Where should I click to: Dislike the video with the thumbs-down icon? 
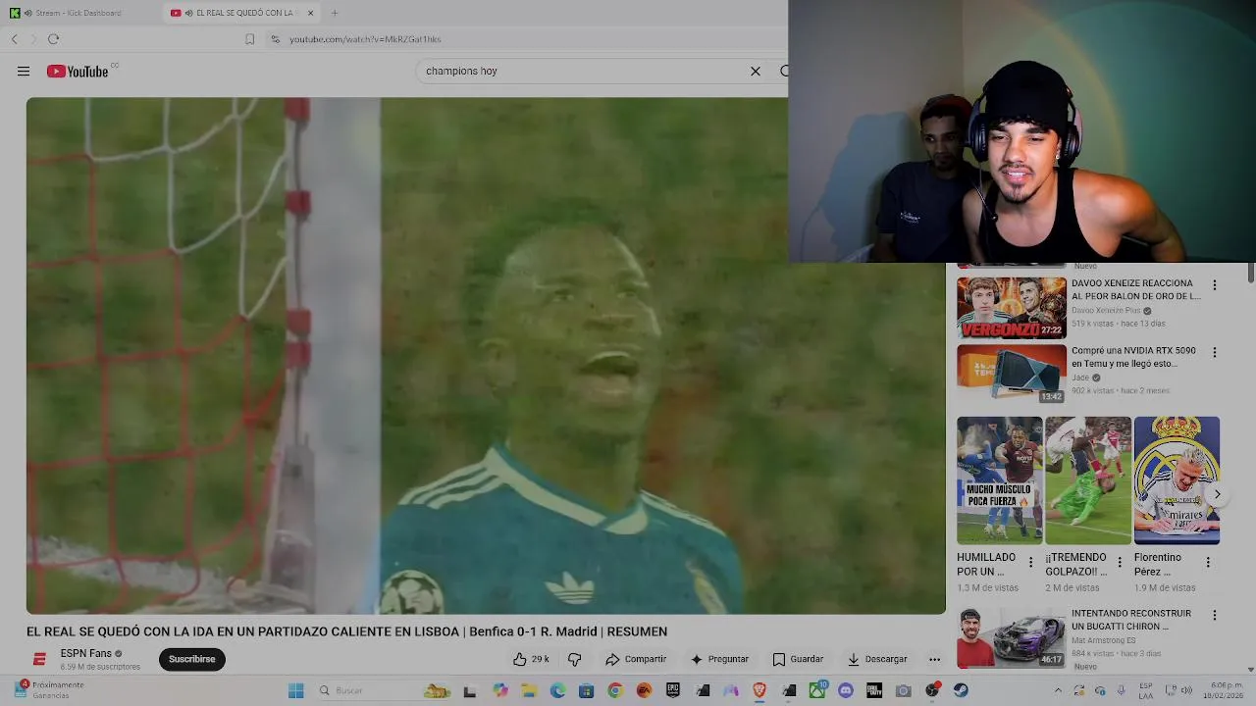(575, 659)
